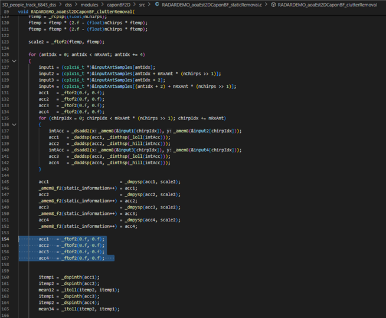The width and height of the screenshot is (386, 318).
Task: Open RADARDEMO_aoaEst2DCaponBF_staticRemoval.c breadcrumb file
Action: (x=212, y=5)
